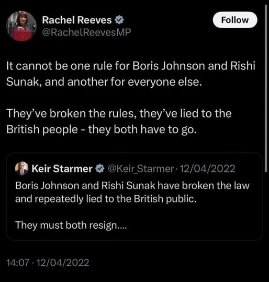Click the "they both have to go" line
Screen dimensions: 269x282
point(142,130)
